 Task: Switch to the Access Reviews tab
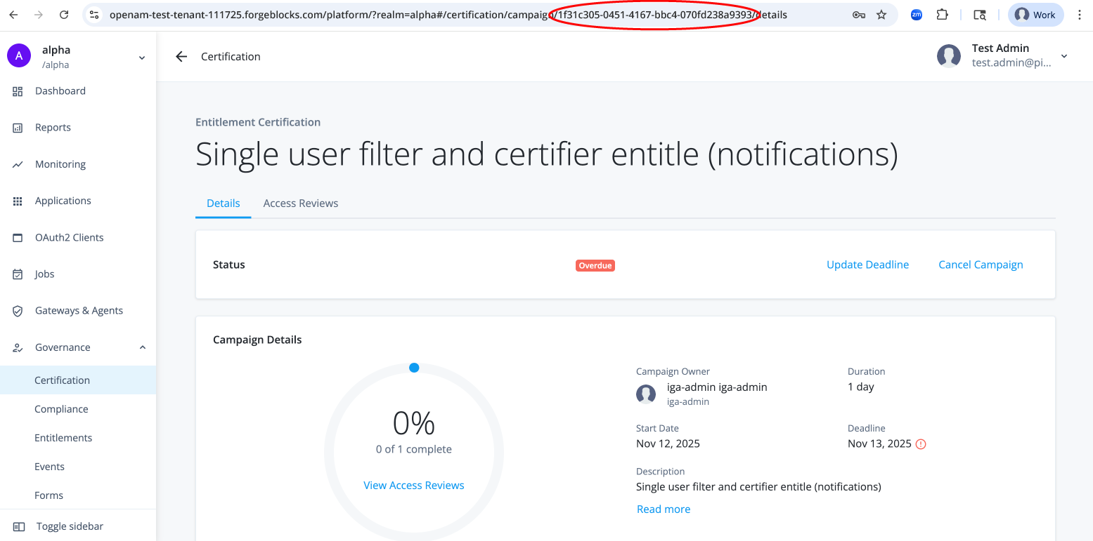click(300, 203)
